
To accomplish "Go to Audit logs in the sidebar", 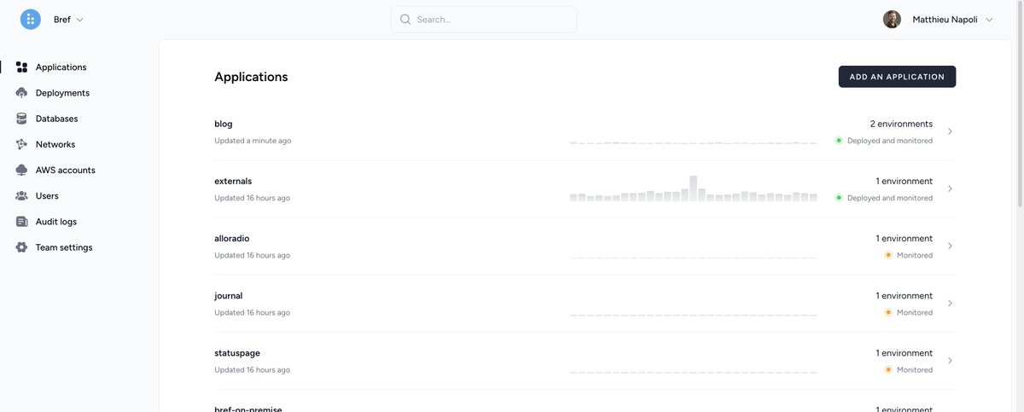I will 56,221.
